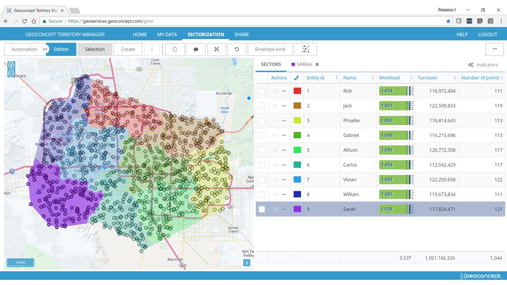
Task: Click Jack's workload bar 1,061
Action: [x=396, y=106]
